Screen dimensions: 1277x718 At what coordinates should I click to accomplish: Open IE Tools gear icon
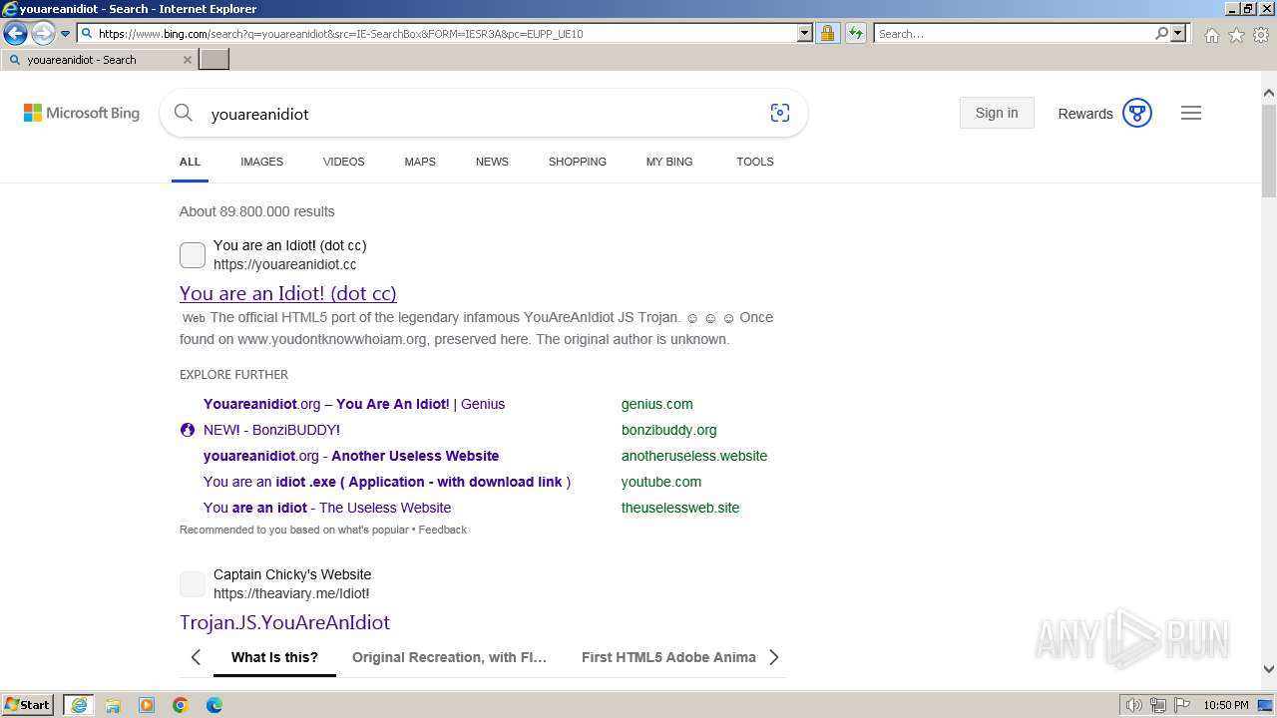pyautogui.click(x=1261, y=35)
